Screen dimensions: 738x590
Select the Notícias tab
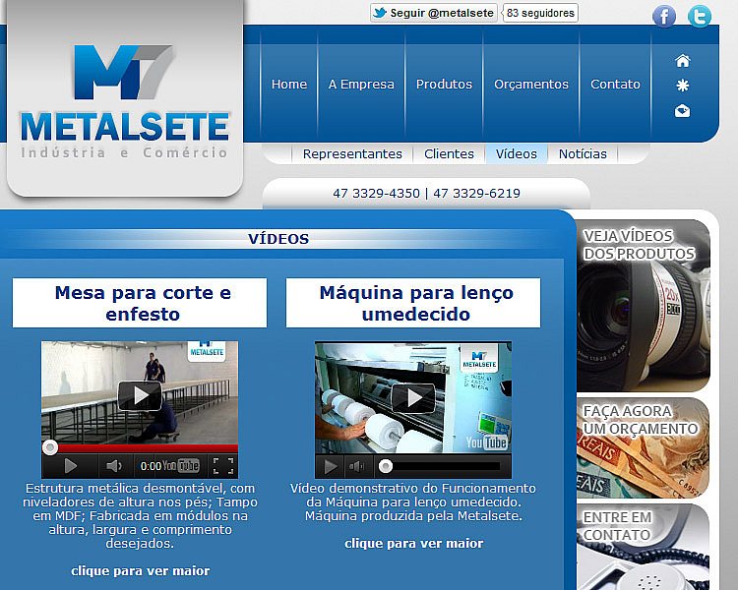point(583,153)
